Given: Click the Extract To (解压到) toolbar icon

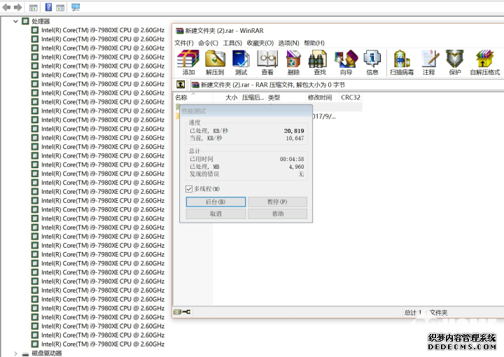Looking at the screenshot, I should (215, 63).
